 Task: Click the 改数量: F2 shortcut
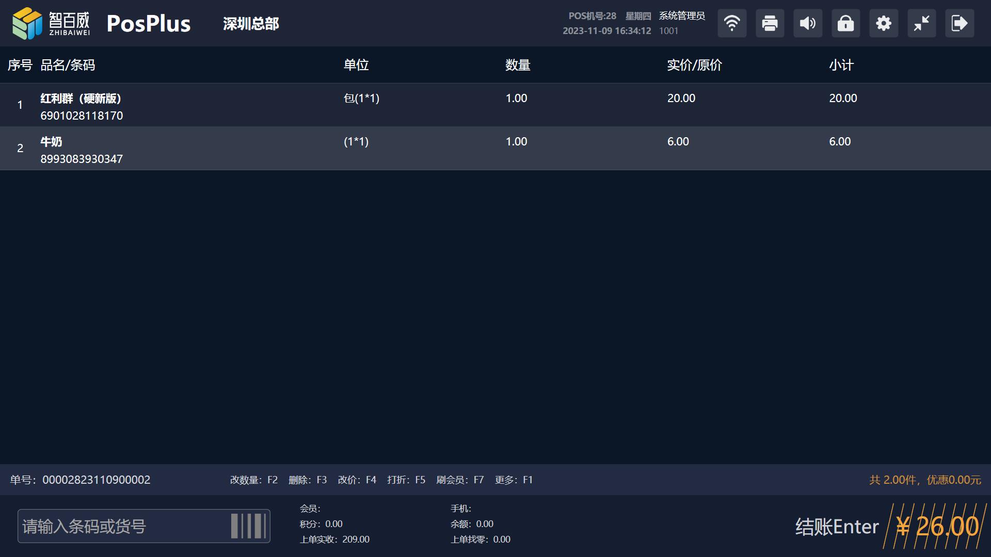click(253, 480)
